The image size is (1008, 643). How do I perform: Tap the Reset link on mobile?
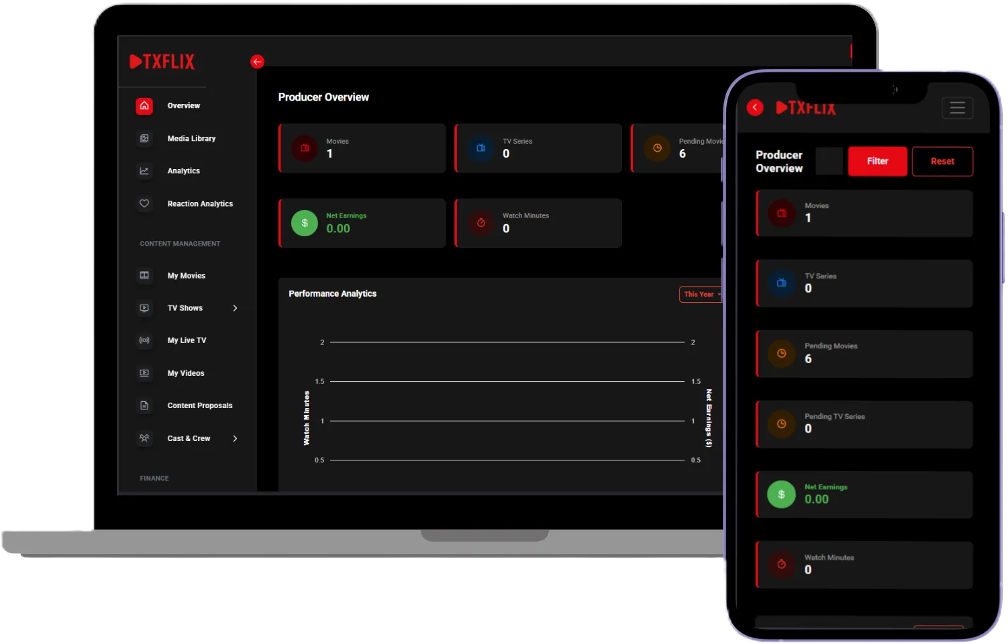tap(942, 161)
